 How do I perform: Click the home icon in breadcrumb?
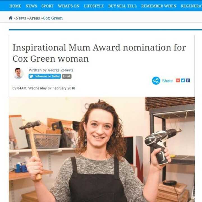click(11, 18)
